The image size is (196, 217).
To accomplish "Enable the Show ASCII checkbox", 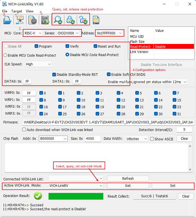I will 152,139.
